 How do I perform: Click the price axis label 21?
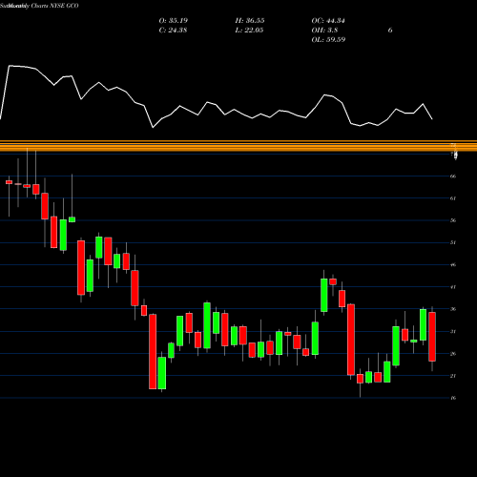coord(453,376)
